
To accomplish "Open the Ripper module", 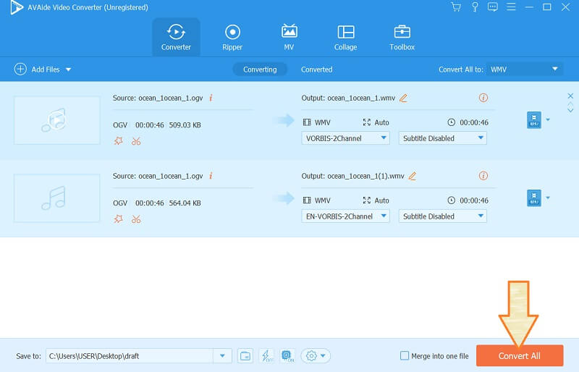I will (232, 38).
